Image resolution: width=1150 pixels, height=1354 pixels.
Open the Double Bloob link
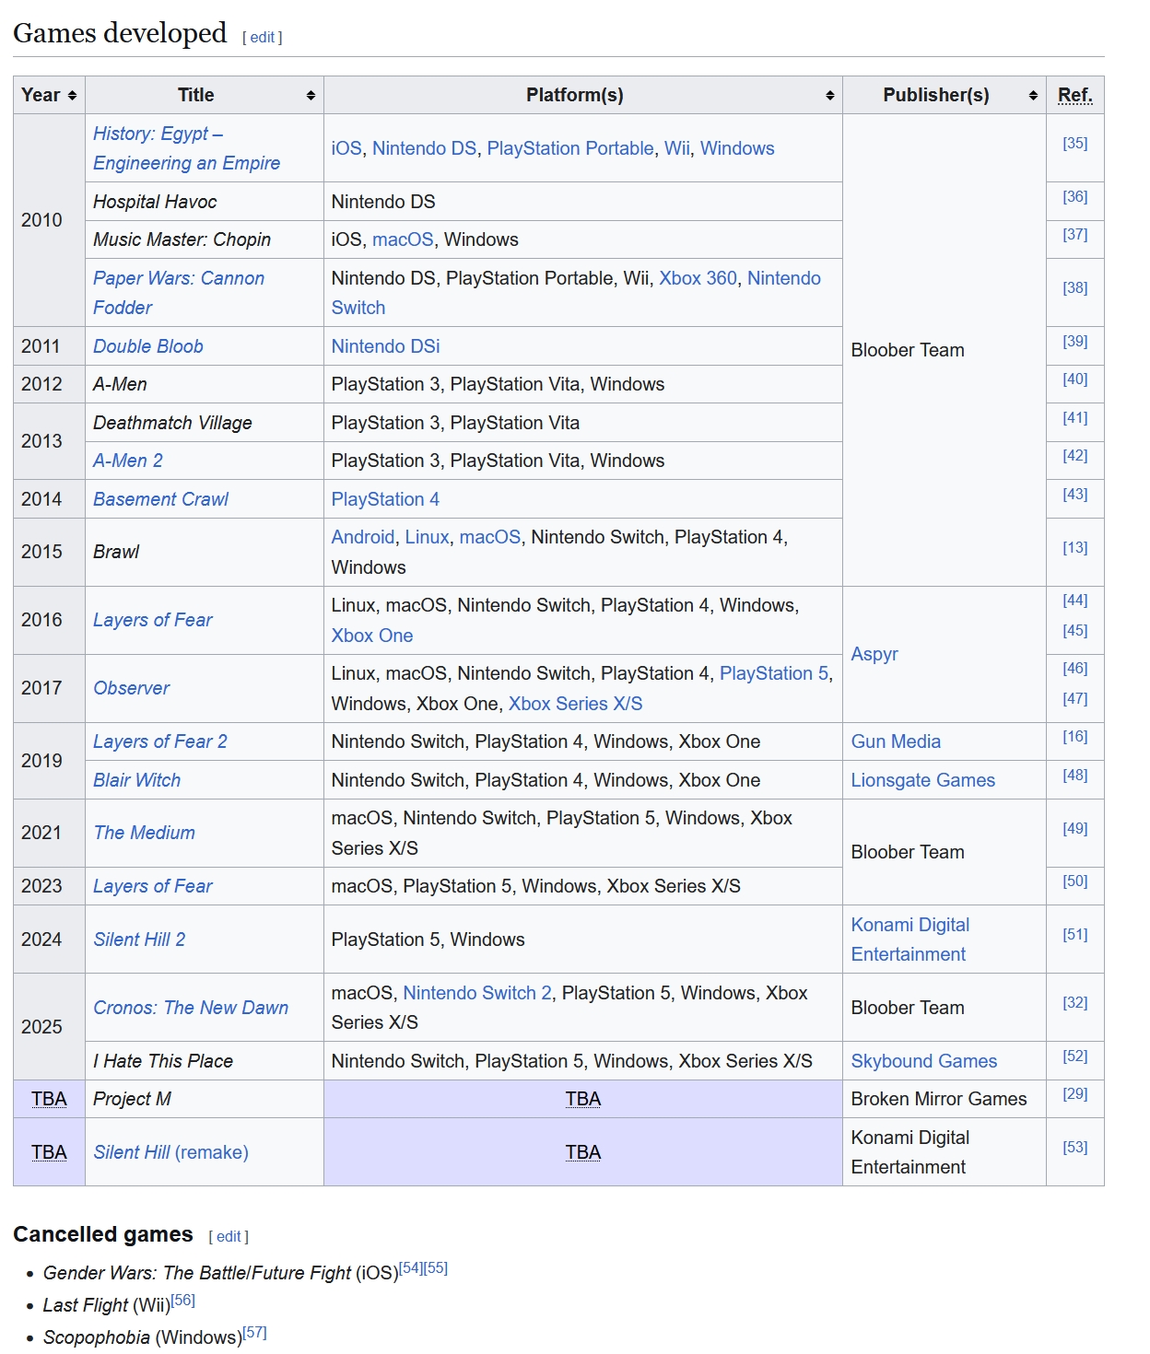148,346
